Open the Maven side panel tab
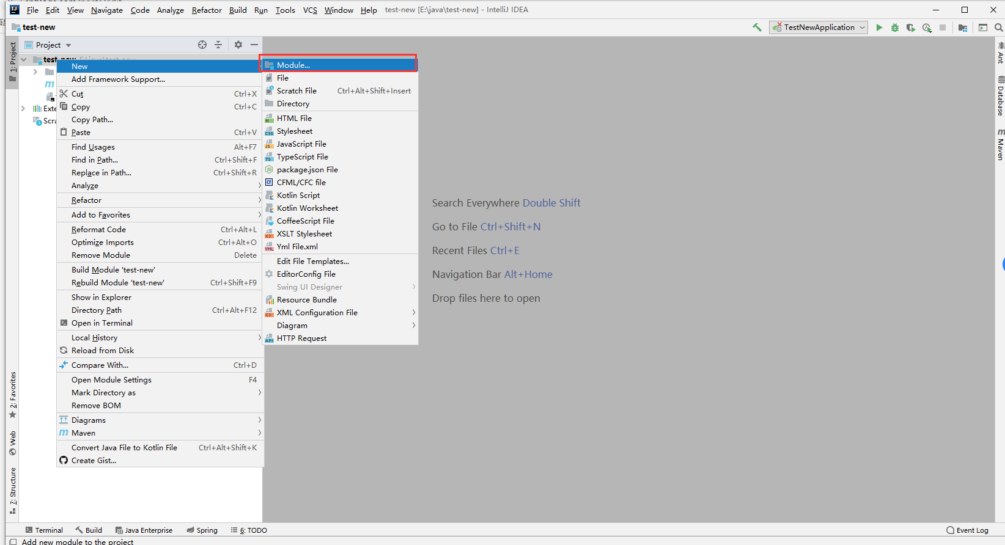The height and width of the screenshot is (545, 1005). tap(1001, 145)
